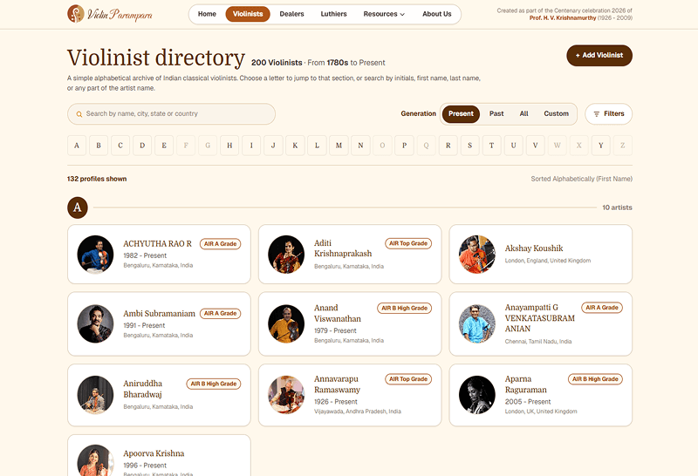Click AIR Top Grade badge on Annavarapu Ramaswamy

coord(408,379)
